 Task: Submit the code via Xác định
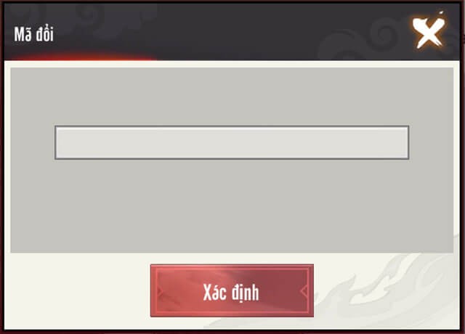click(232, 290)
